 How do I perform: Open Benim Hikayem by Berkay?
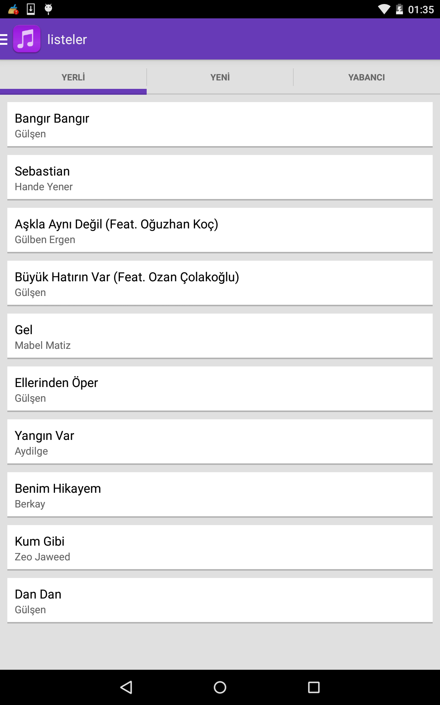[220, 495]
